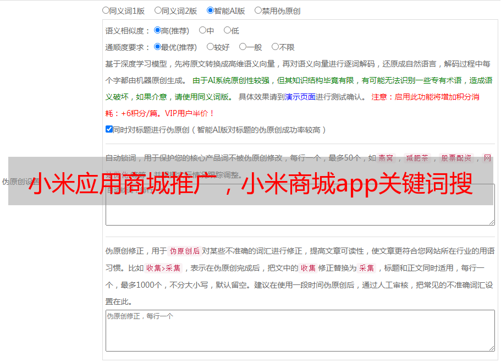The width and height of the screenshot is (501, 362).
Task: Set 语义相似度 to 高(推荐)
Action: (157, 30)
